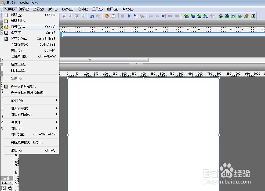Click the grayed Redo icon

[x=98, y=16]
